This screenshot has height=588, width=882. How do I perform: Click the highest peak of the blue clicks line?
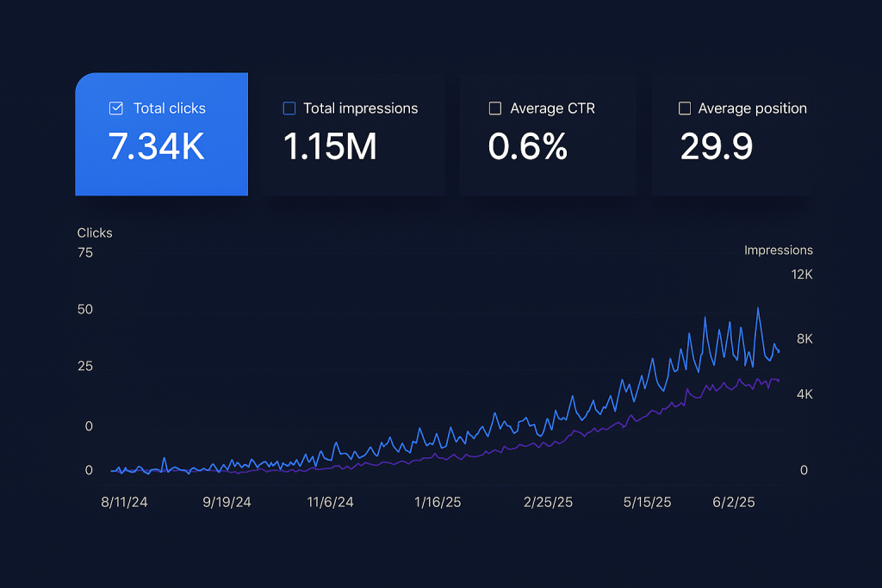[x=758, y=308]
